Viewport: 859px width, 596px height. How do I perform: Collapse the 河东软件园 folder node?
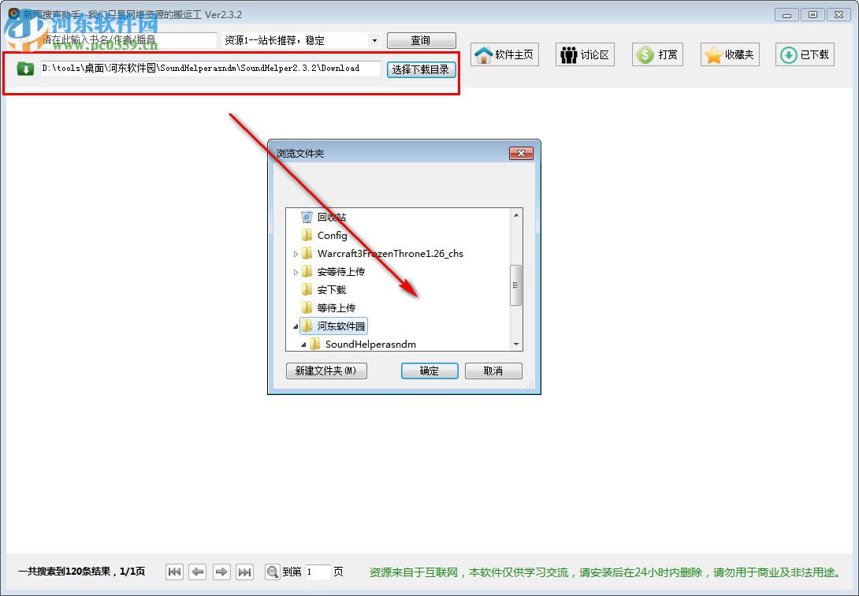[296, 326]
